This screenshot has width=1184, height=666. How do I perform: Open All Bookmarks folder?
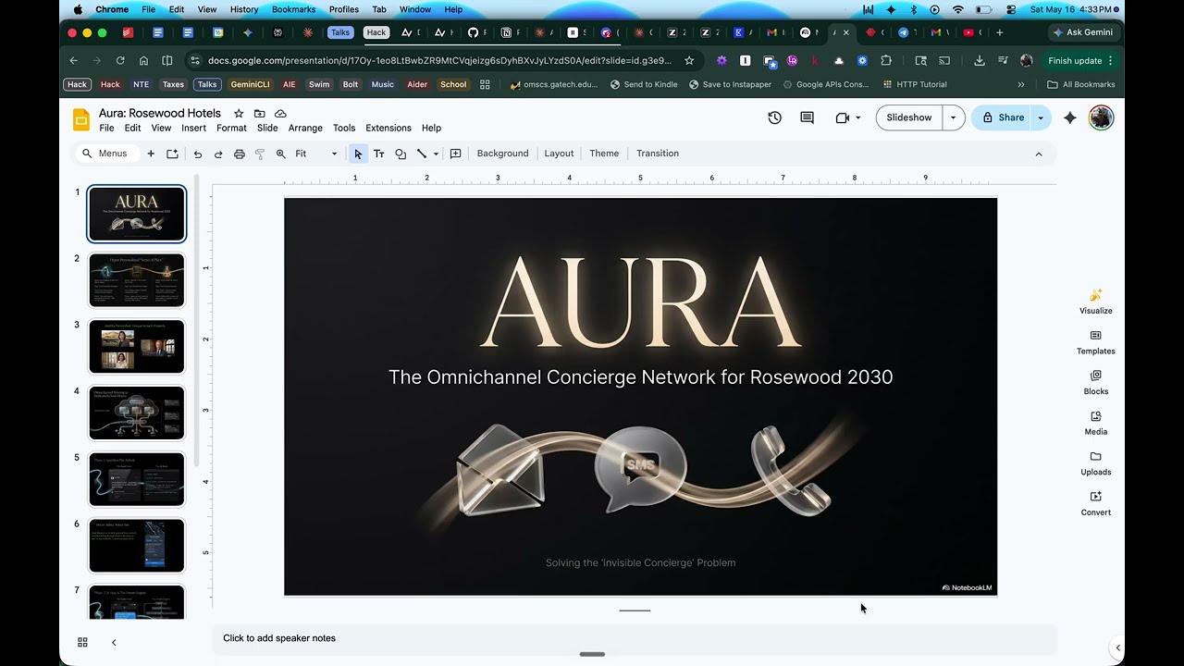coord(1081,84)
